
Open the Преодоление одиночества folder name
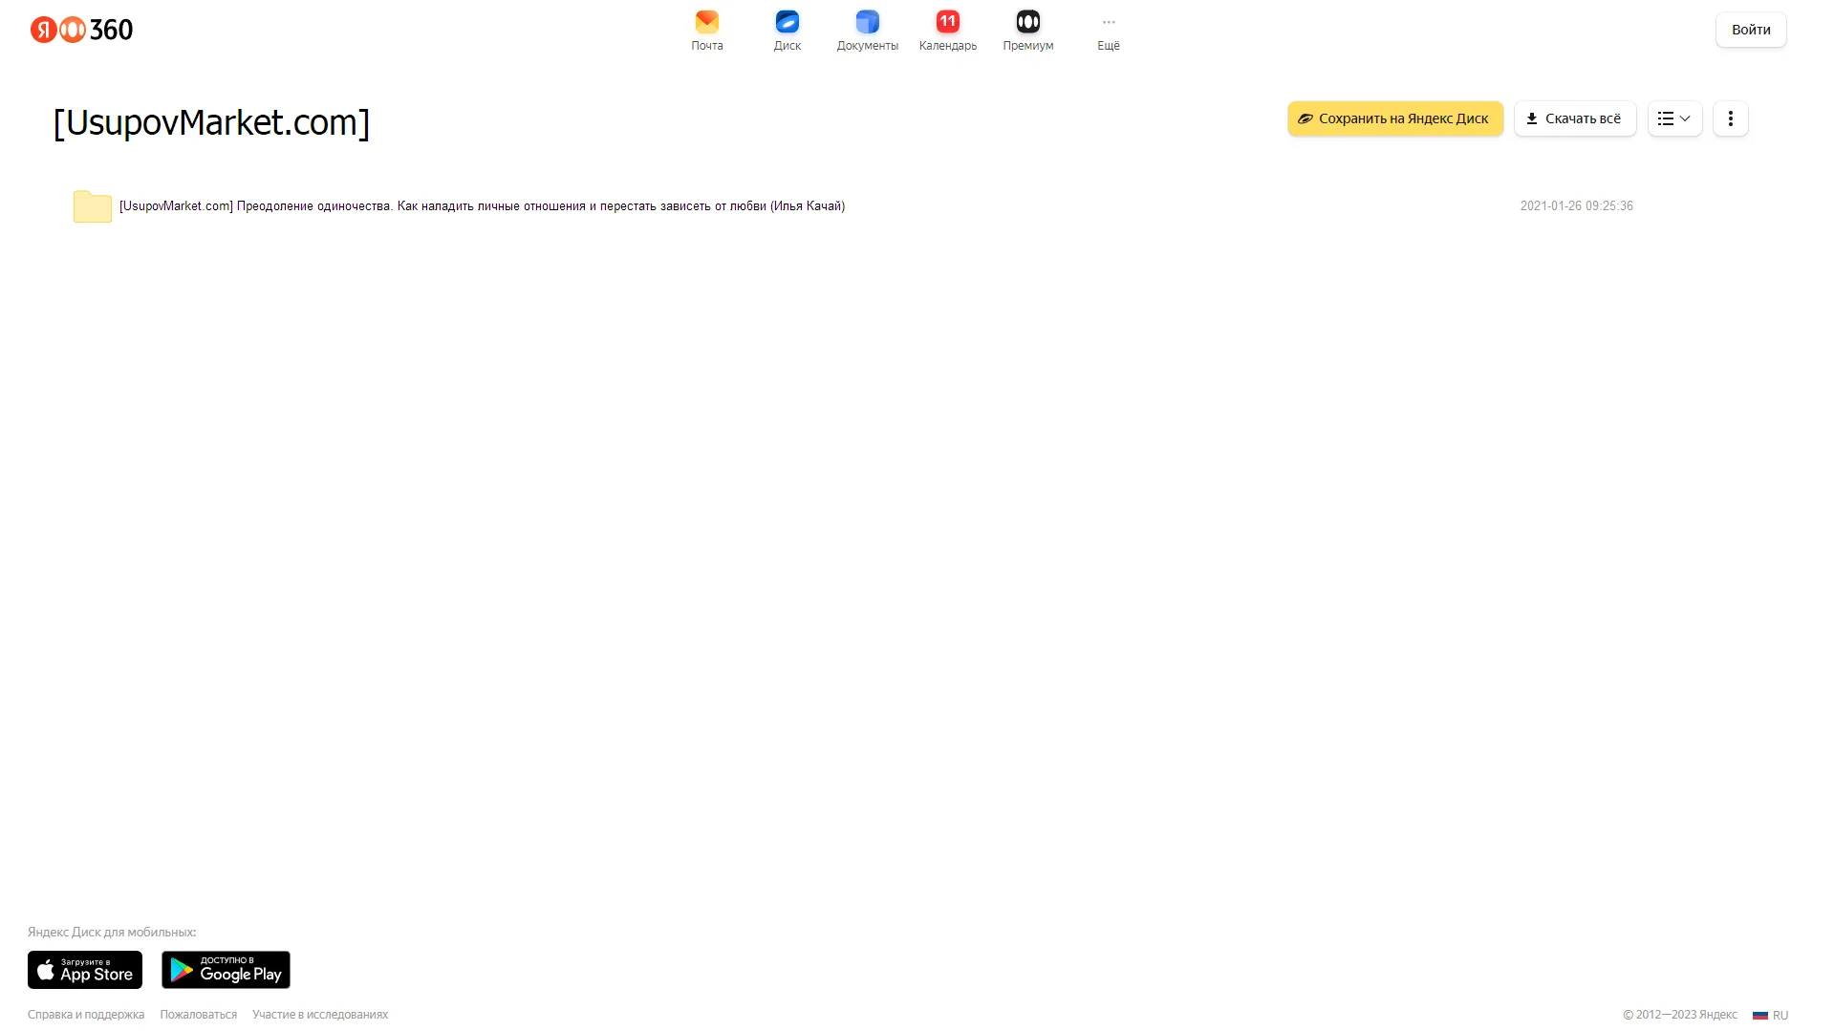482,206
